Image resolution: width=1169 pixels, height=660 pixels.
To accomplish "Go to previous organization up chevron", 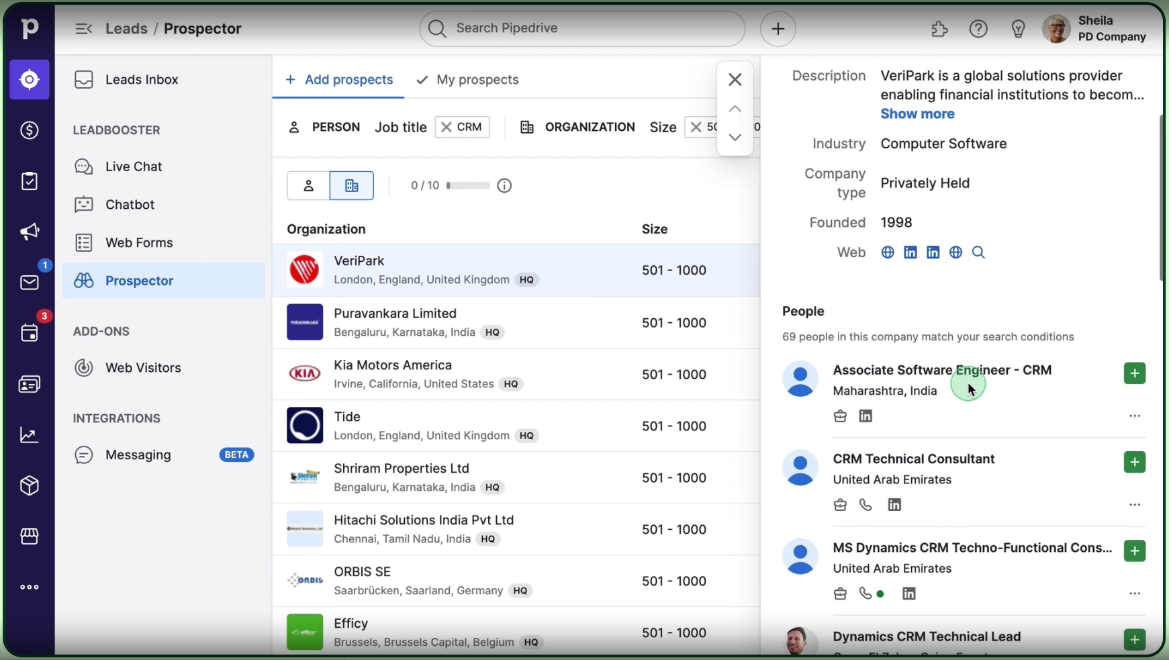I will 735,109.
